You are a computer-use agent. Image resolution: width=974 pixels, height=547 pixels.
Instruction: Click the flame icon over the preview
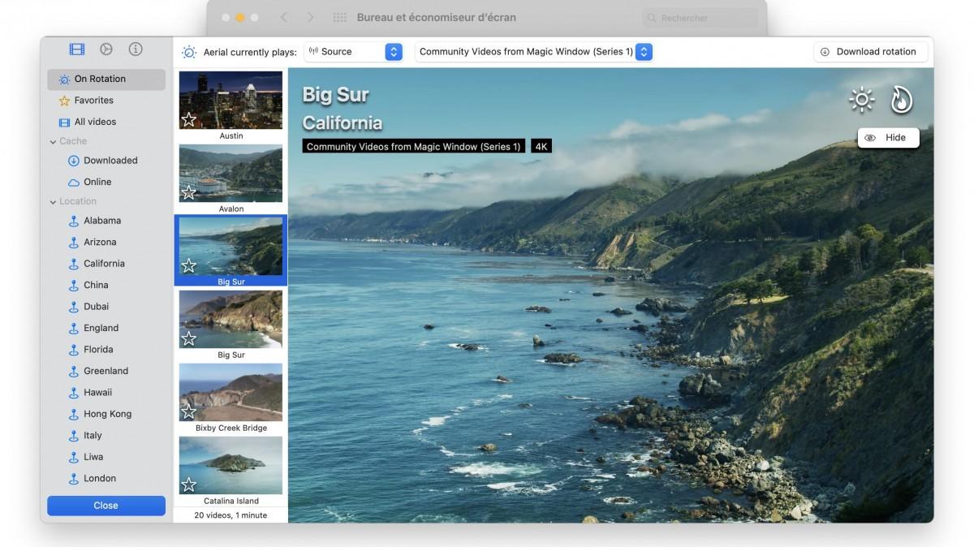tap(901, 100)
